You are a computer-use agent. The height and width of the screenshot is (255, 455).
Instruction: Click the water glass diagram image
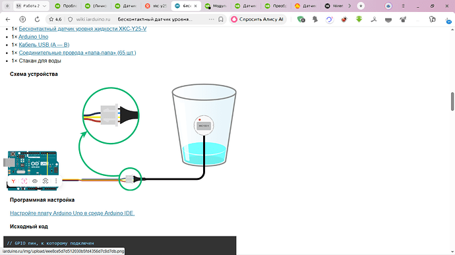[204, 125]
